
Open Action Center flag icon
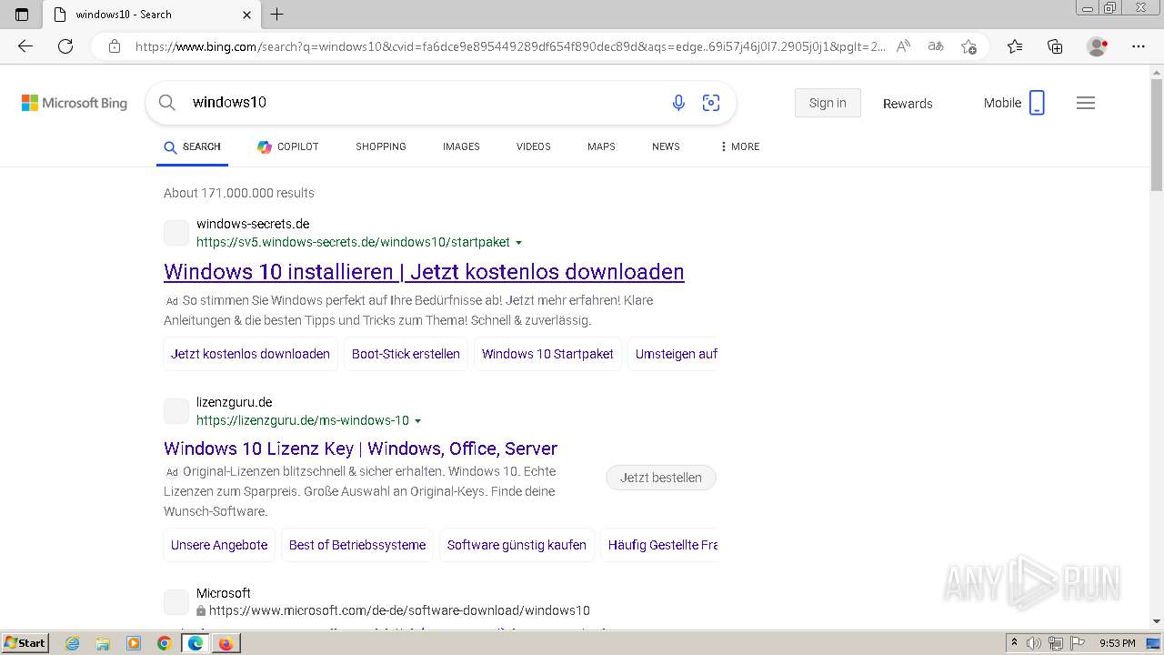[1078, 643]
